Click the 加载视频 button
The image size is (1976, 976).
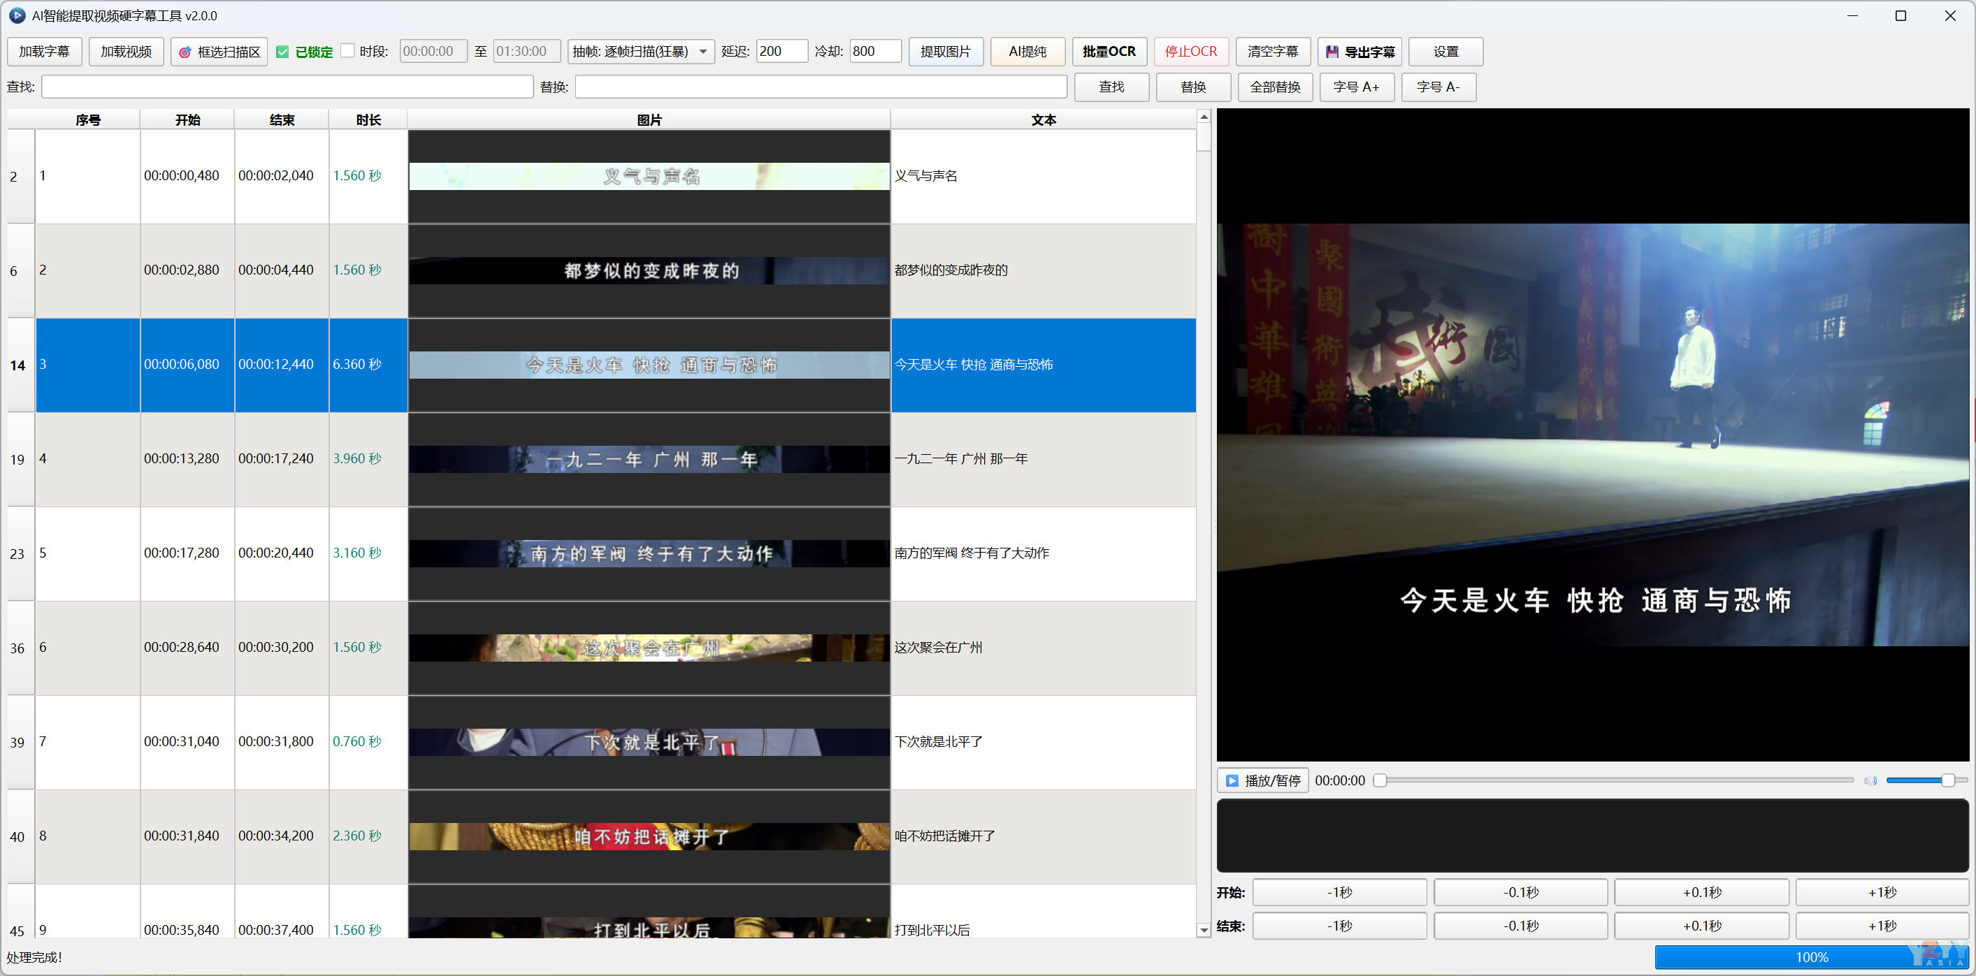126,52
